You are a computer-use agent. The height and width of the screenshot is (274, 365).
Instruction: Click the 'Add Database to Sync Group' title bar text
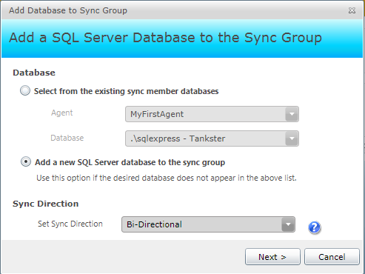68,10
